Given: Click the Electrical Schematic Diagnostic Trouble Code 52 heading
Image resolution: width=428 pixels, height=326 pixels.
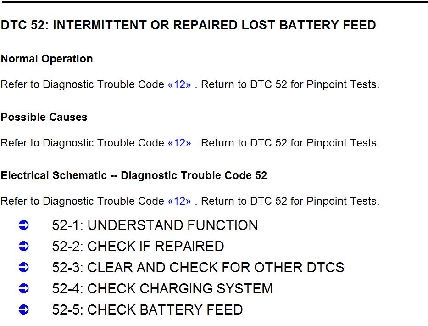Looking at the screenshot, I should tap(134, 175).
